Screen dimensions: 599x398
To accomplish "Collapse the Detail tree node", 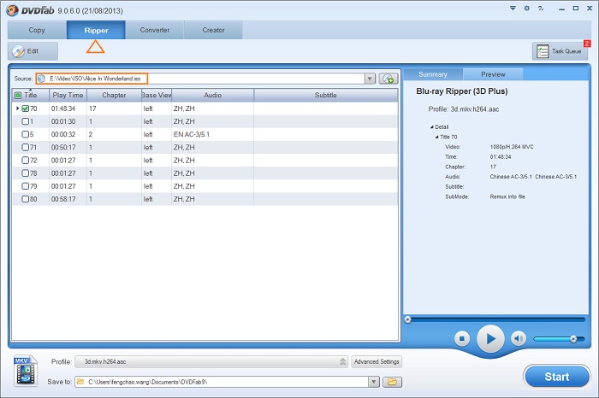I will (x=432, y=127).
